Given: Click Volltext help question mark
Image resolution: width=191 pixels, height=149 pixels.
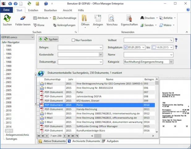Looking at the screenshot, I should click(176, 40).
